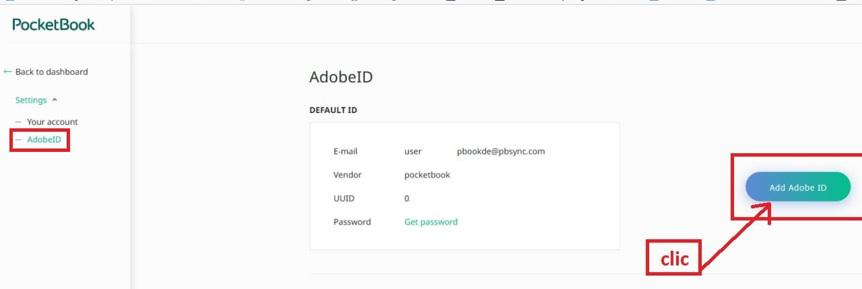This screenshot has width=862, height=289.
Task: Click the left arrow beside Back to dashboard
Action: 7,71
